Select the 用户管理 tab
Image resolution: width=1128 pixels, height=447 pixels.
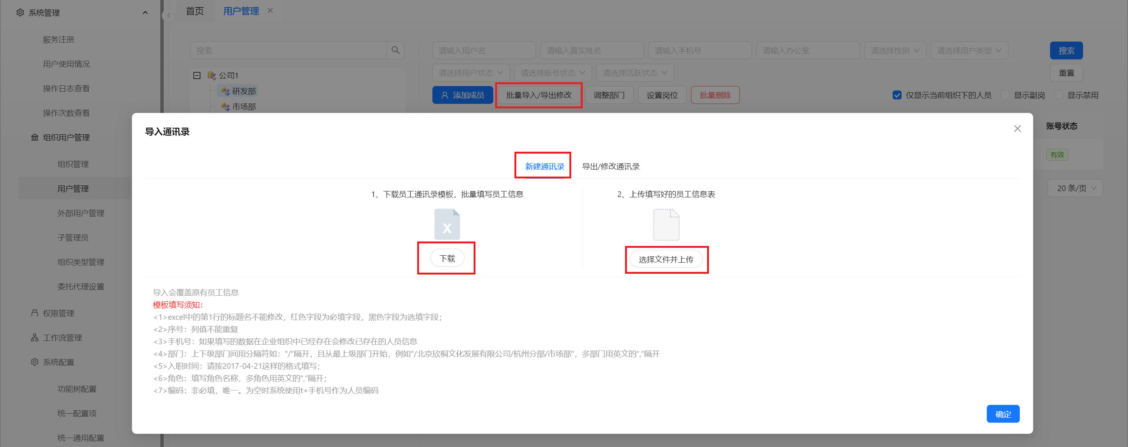(x=241, y=11)
